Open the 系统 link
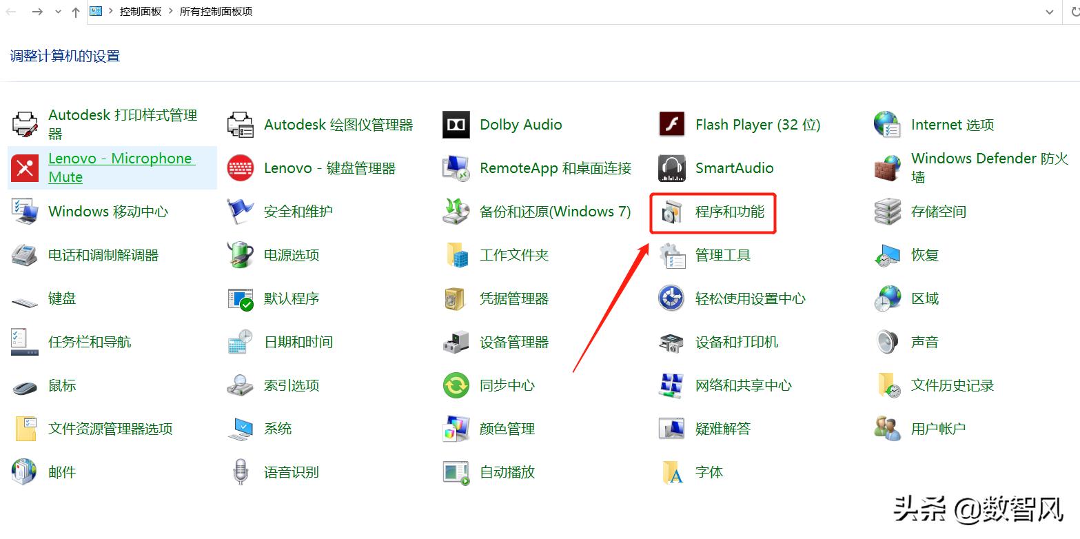 click(278, 429)
